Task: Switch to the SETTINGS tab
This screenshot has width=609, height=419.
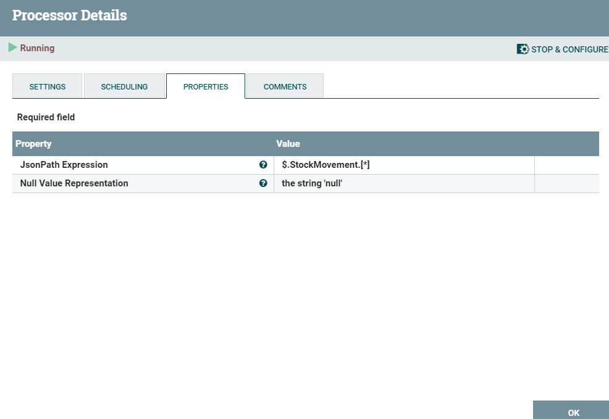Action: pos(47,86)
